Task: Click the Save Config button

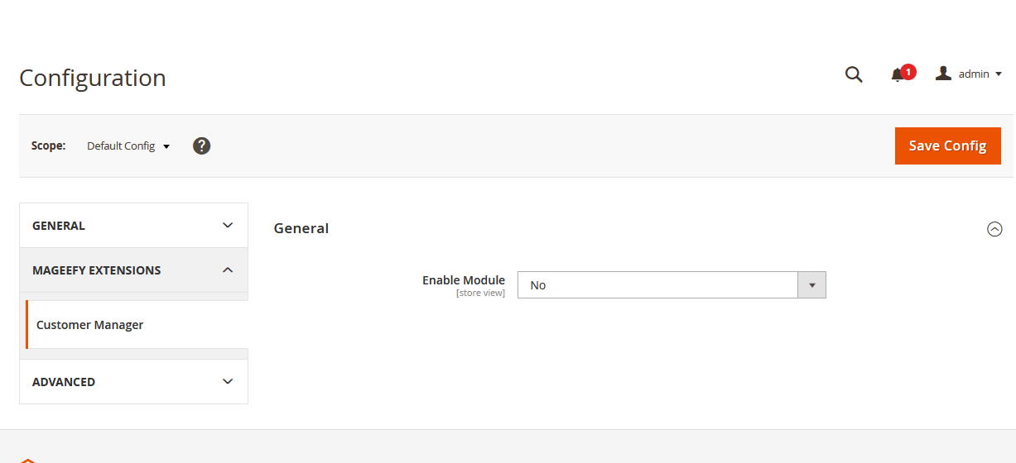Action: click(x=947, y=146)
